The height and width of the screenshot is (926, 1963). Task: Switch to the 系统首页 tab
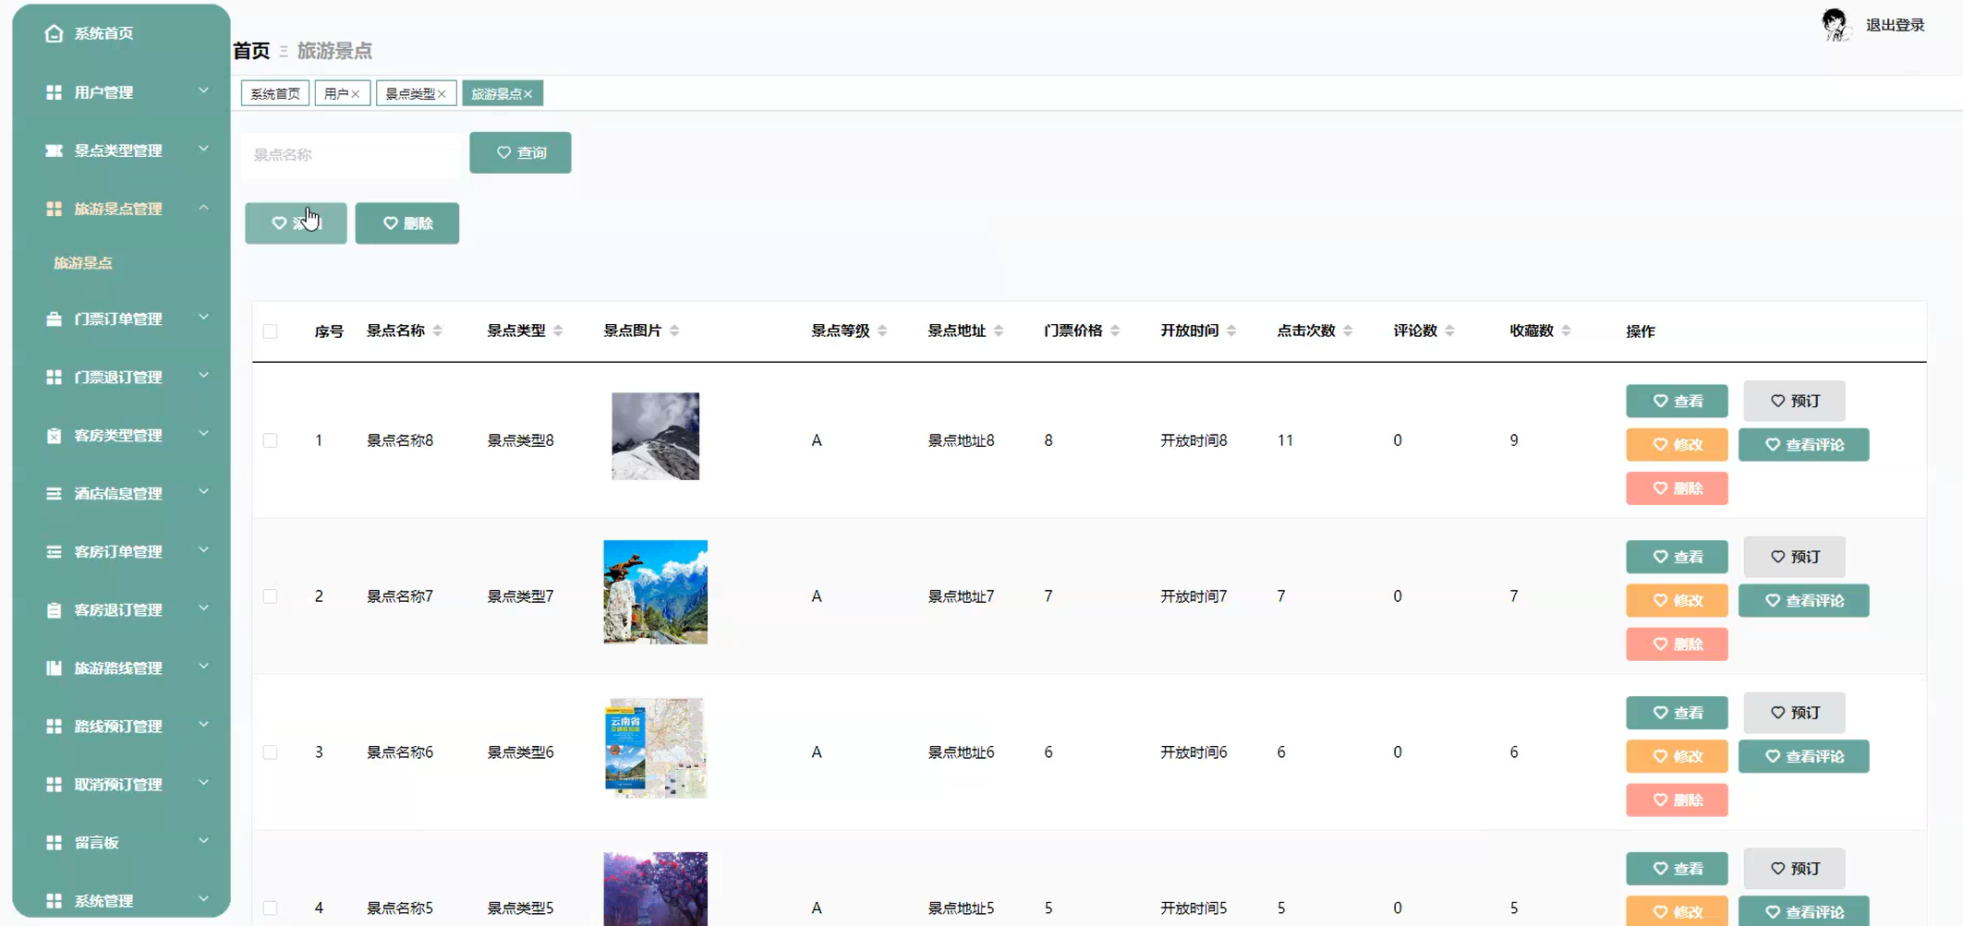point(275,94)
